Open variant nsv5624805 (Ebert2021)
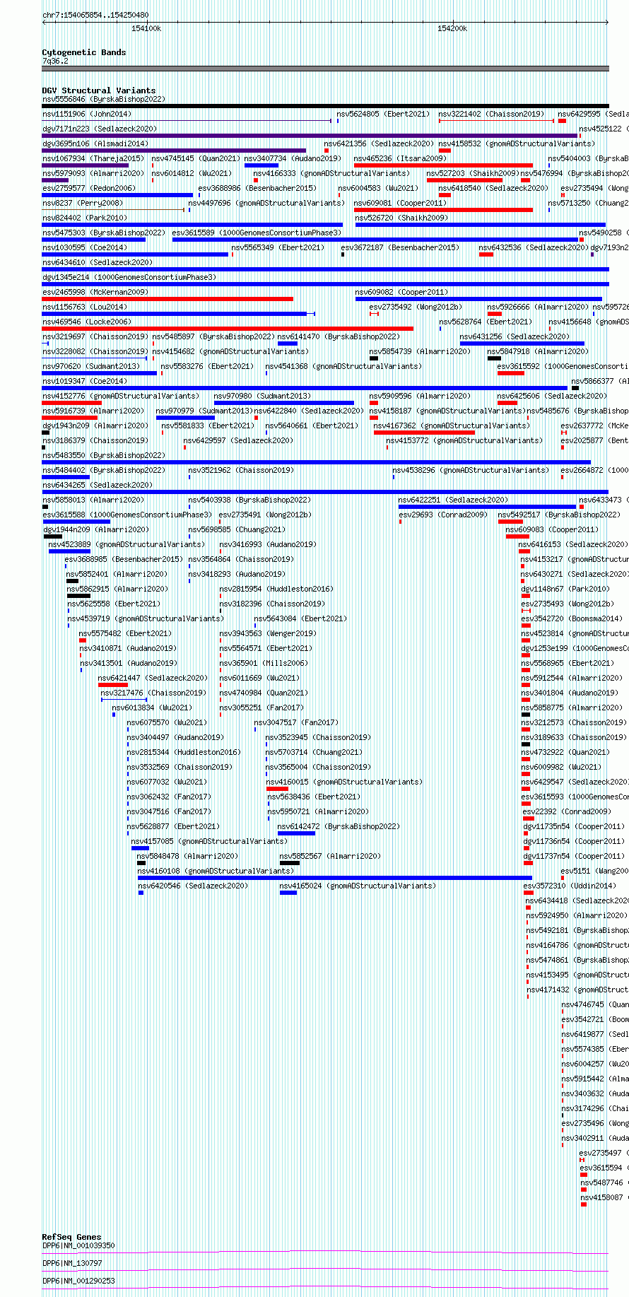 (x=383, y=114)
